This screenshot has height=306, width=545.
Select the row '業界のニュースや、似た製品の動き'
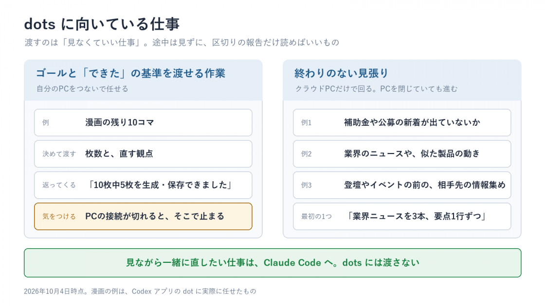pyautogui.click(x=402, y=153)
